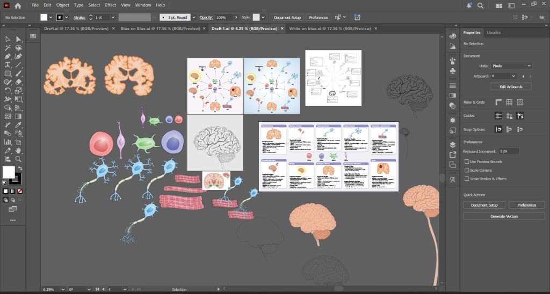The height and width of the screenshot is (294, 550).
Task: Open the File menu
Action: [35, 5]
